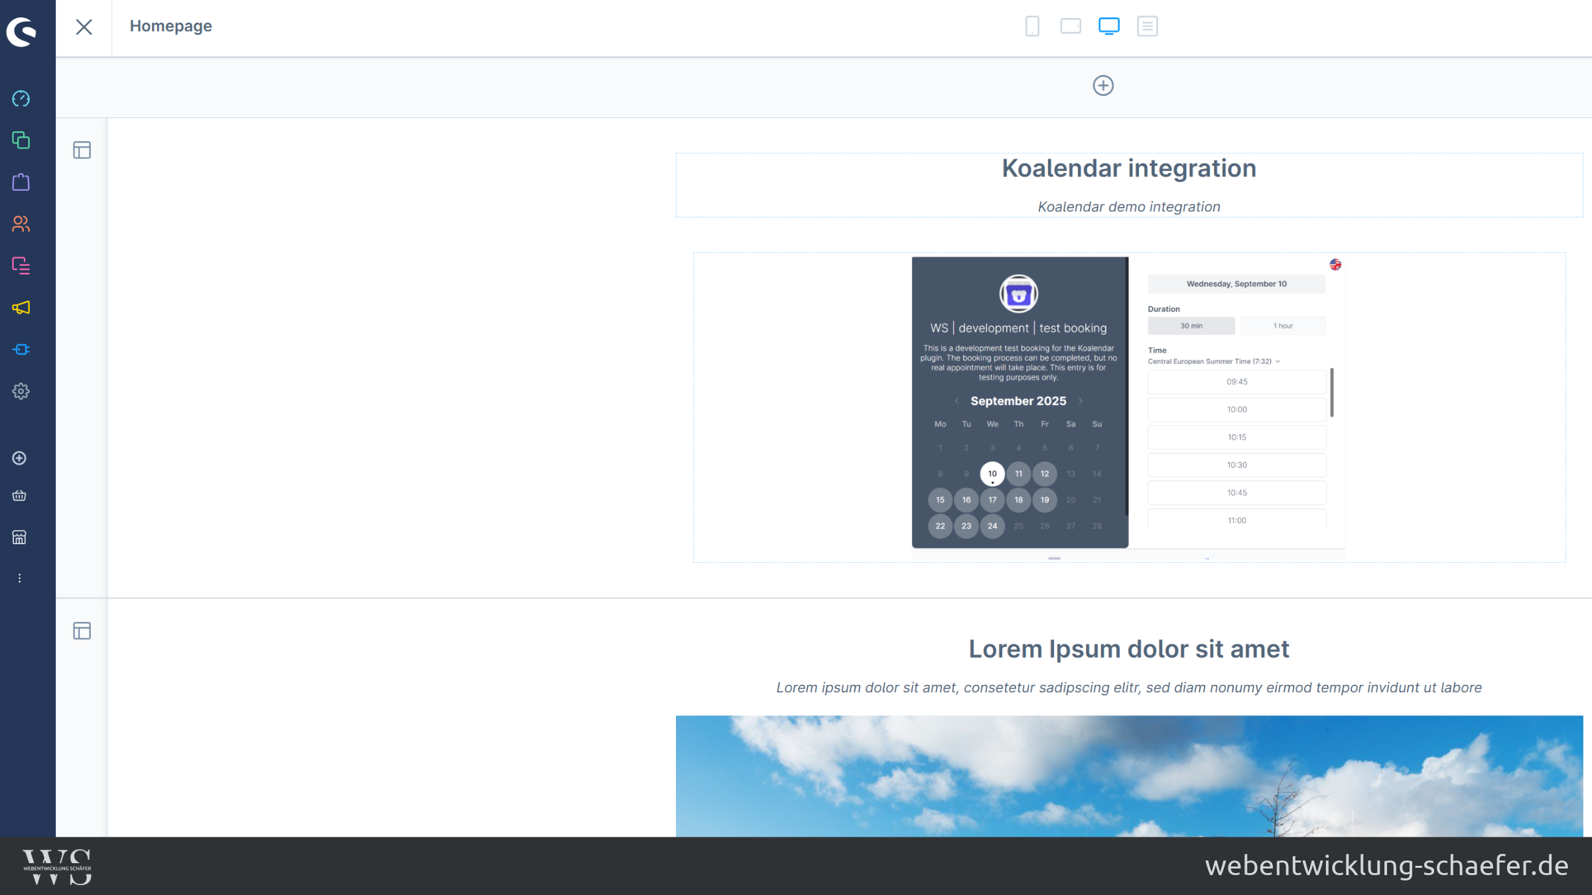Open the Customers sidebar icon
Image resolution: width=1592 pixels, height=895 pixels.
pyautogui.click(x=21, y=224)
